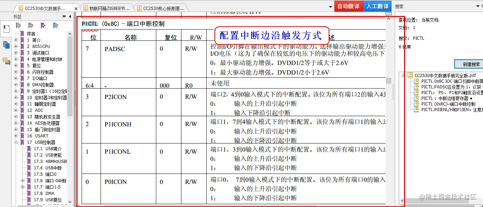
Task: Open the 15 看门狗定时器 bookmark
Action: click(43, 130)
